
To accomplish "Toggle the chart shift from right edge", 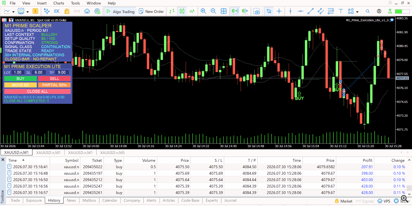I will click(245, 11).
